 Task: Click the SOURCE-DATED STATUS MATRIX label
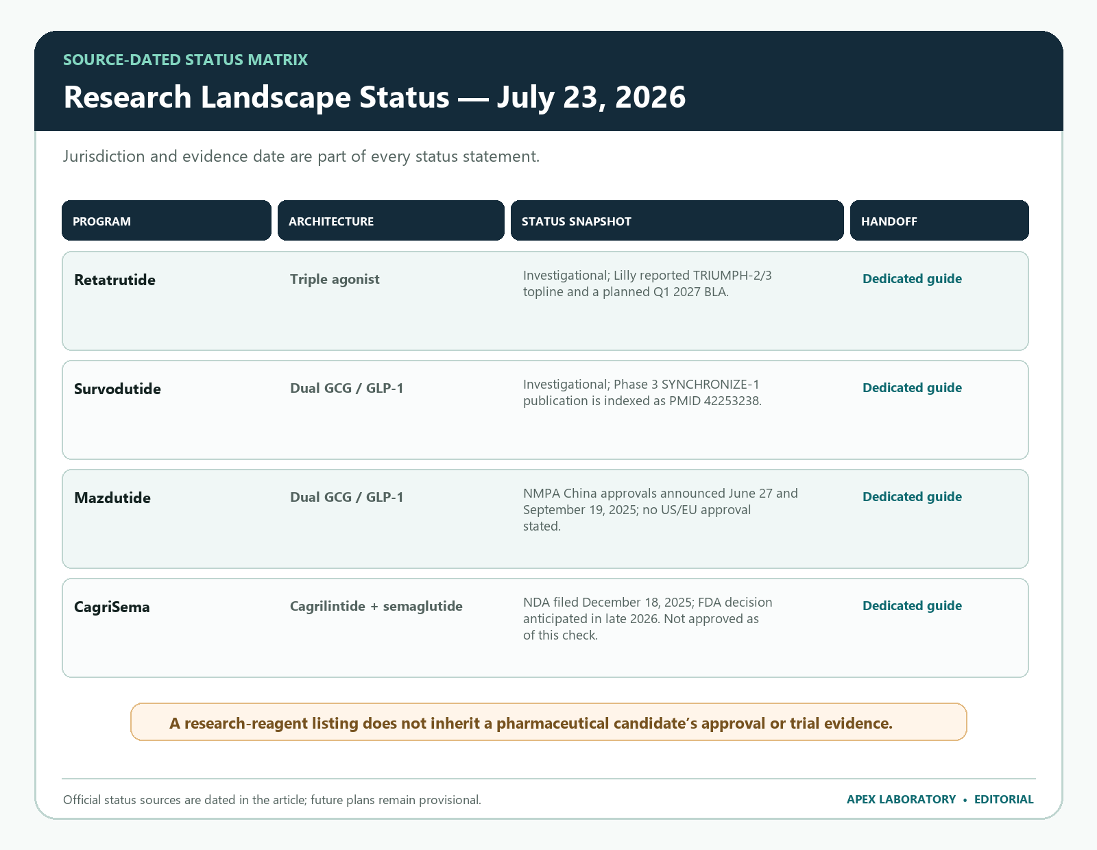tap(185, 60)
